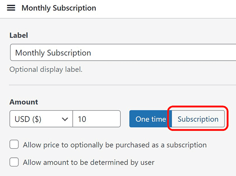236x176 pixels.
Task: Click the 'One time' text on blue button
Action: (151, 119)
